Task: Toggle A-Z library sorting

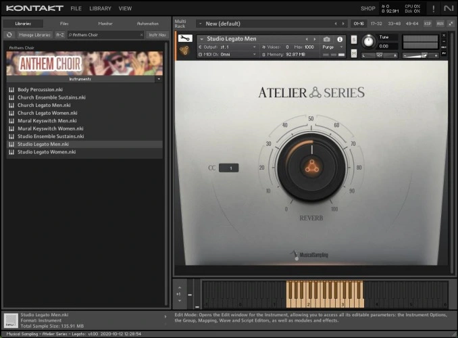Action: [x=60, y=34]
